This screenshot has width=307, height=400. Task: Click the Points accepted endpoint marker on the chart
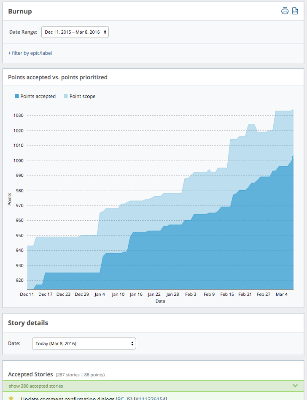(293, 157)
